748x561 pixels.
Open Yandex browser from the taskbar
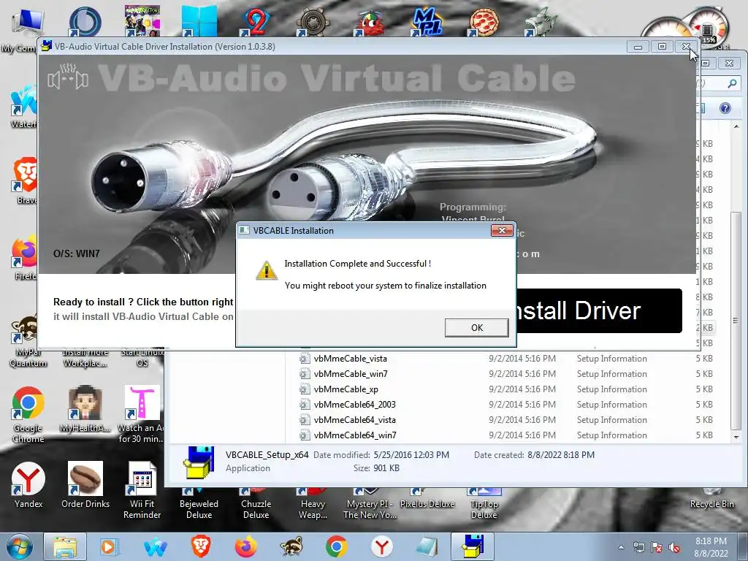tap(382, 546)
